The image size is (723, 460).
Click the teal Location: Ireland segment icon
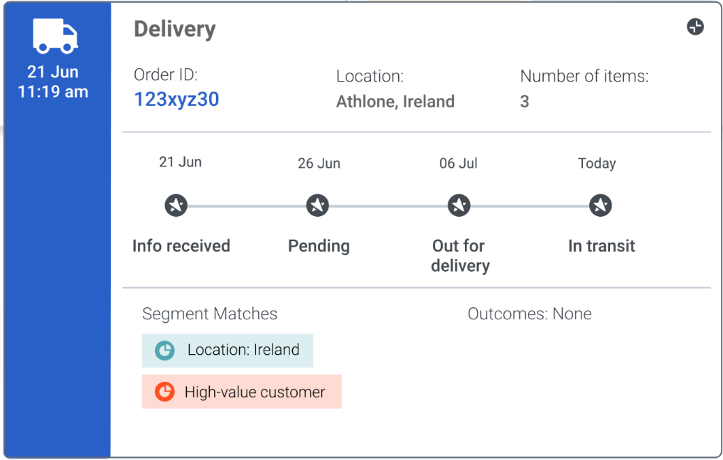pos(164,351)
